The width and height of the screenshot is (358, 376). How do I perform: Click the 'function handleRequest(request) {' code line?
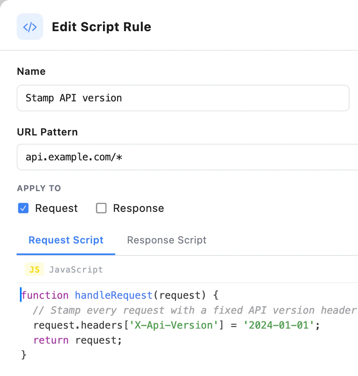click(x=120, y=295)
